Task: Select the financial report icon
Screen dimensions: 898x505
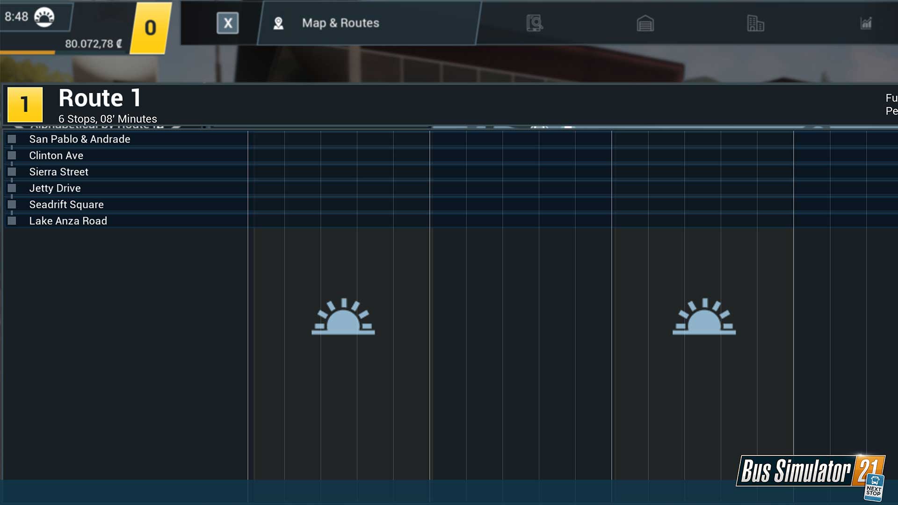Action: [x=867, y=23]
